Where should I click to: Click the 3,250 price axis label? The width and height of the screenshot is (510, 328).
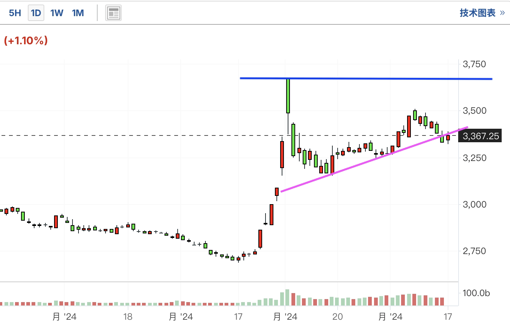coord(474,158)
